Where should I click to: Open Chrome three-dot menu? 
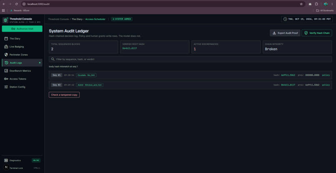[332, 4]
